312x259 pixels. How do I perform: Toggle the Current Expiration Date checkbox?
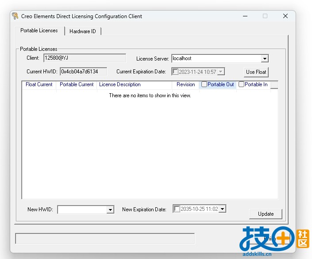[x=175, y=72]
